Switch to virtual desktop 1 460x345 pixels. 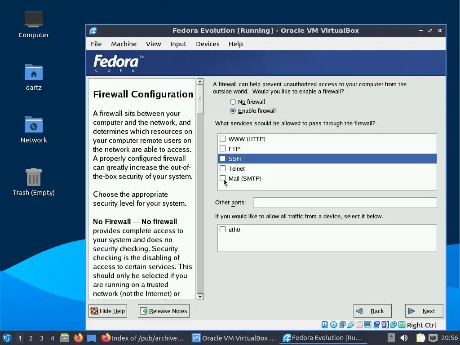click(20, 338)
